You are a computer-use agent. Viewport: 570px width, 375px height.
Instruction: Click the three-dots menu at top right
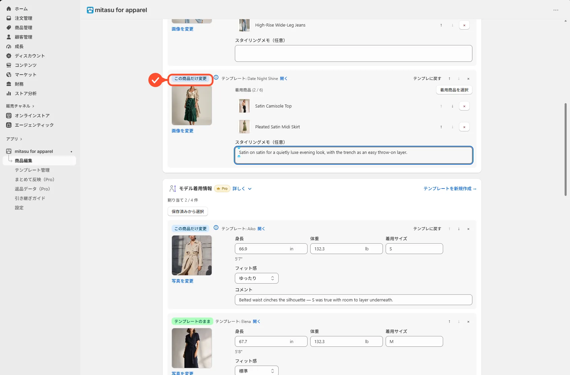[x=556, y=10]
